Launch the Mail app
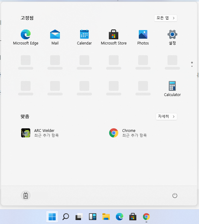 [x=55, y=37]
